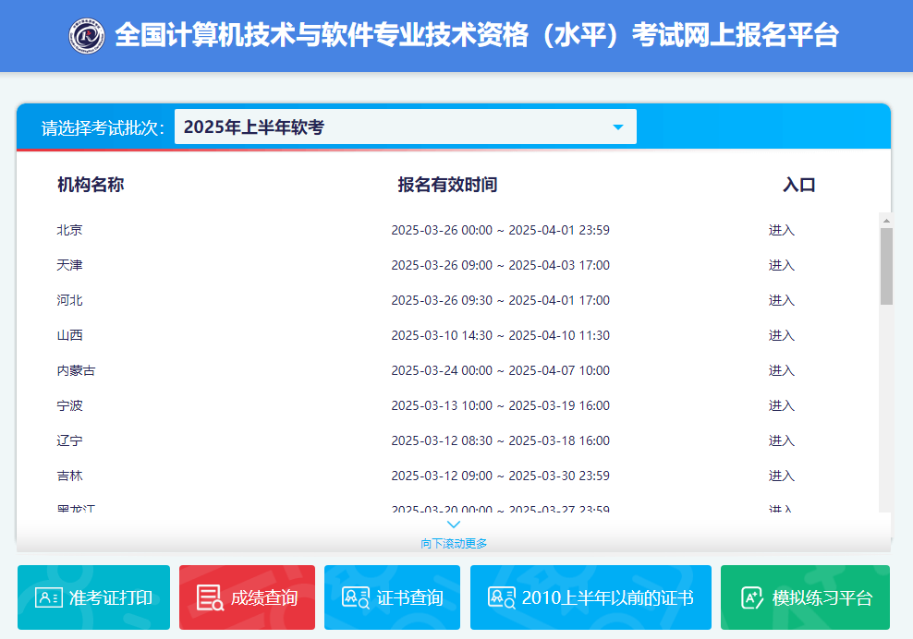Screen dimensions: 913x639
Task: Click 进入 for the 天津 row
Action: [781, 266]
